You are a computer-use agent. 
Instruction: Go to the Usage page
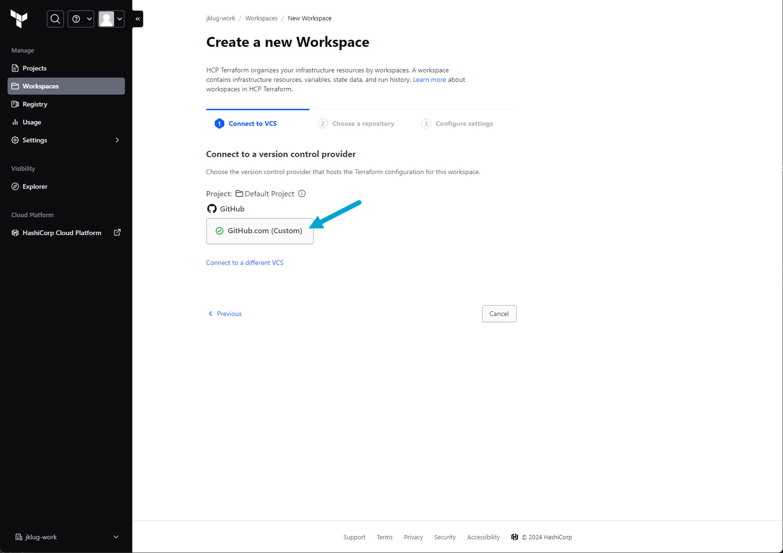32,122
